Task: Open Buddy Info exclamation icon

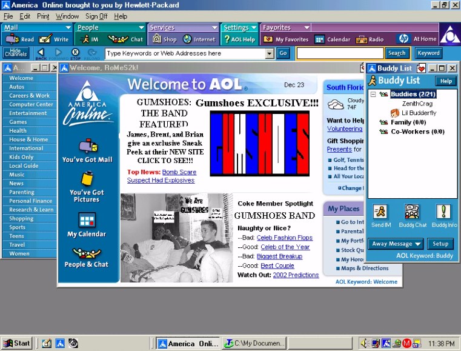Action: coord(443,211)
